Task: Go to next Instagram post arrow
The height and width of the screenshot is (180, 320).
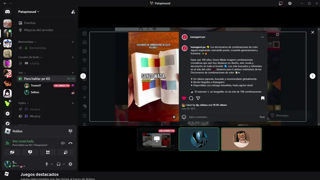Action: tap(312, 76)
